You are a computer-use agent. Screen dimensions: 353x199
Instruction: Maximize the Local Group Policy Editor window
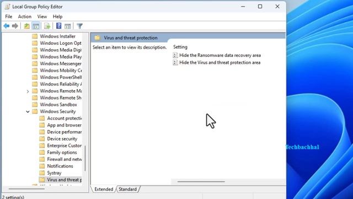(260, 7)
